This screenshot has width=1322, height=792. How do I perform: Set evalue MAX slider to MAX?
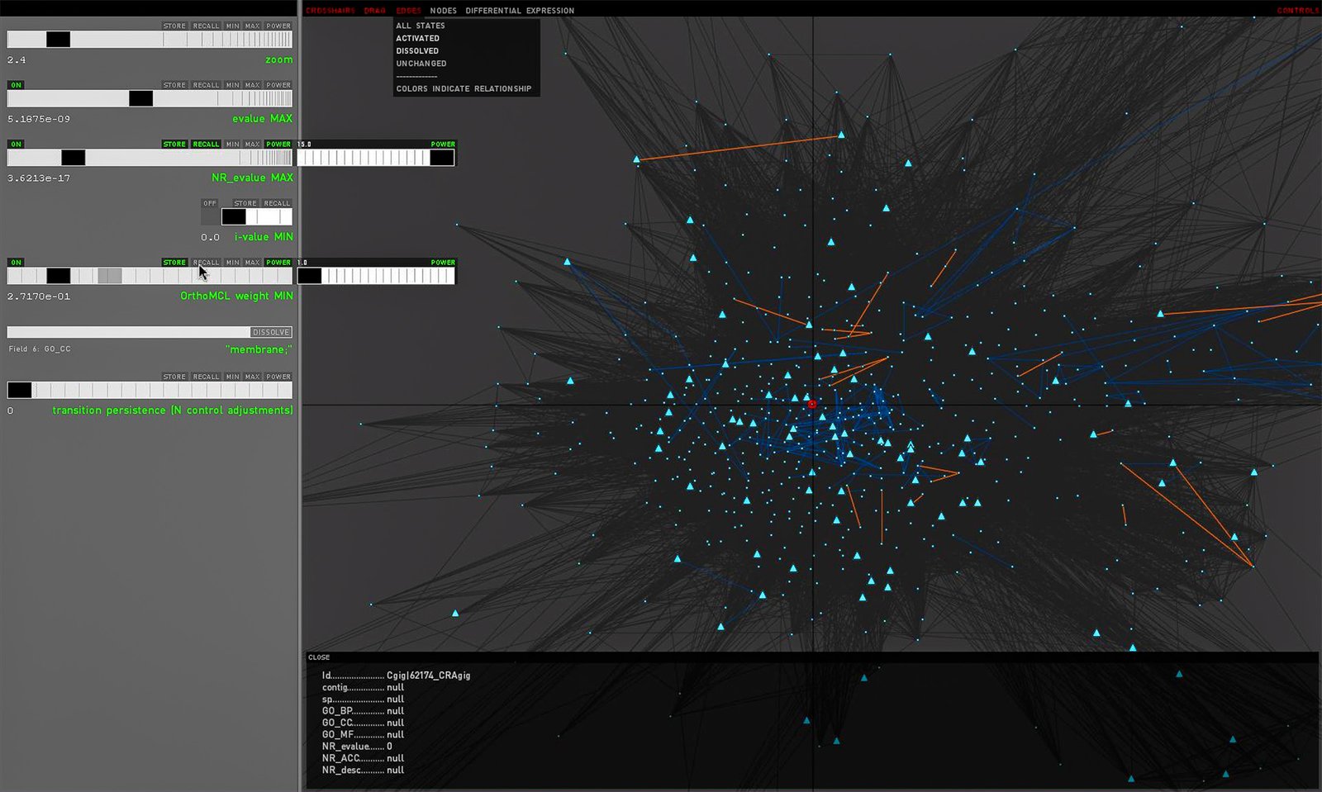coord(252,85)
